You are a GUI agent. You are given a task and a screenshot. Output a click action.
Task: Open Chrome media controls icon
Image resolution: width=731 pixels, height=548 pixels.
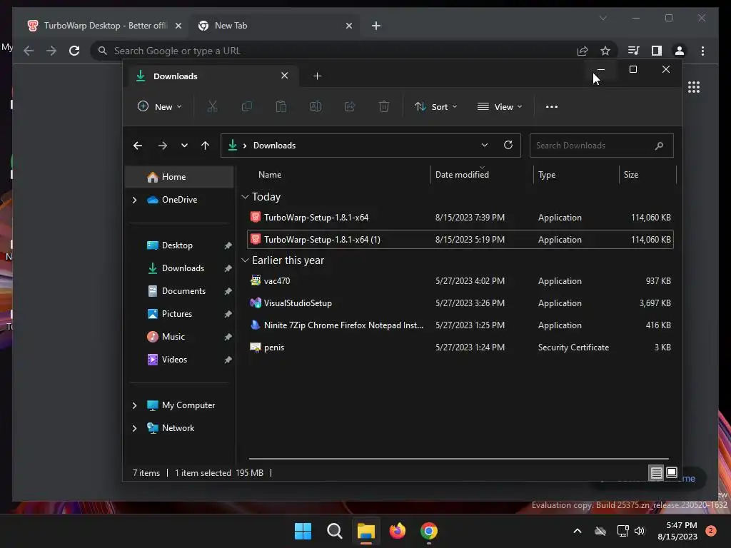click(633, 51)
